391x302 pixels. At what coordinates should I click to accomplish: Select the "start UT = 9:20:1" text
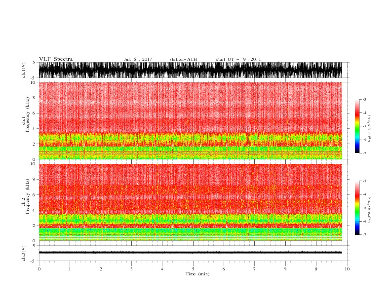coord(238,59)
